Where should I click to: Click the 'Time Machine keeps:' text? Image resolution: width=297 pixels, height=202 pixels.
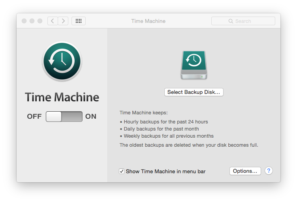point(144,113)
